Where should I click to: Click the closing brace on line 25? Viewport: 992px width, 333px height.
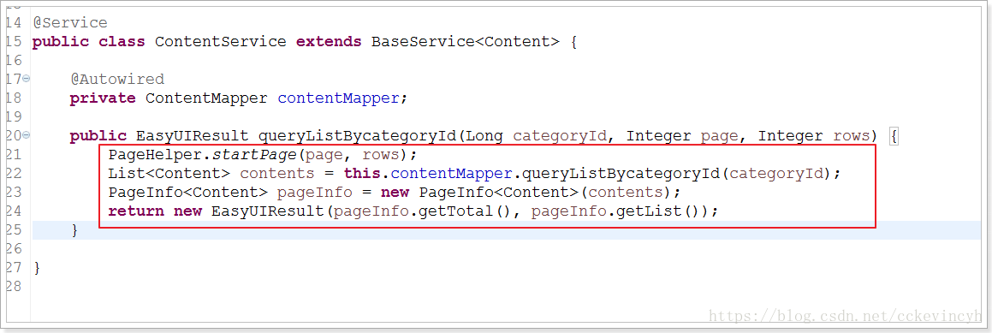[74, 229]
